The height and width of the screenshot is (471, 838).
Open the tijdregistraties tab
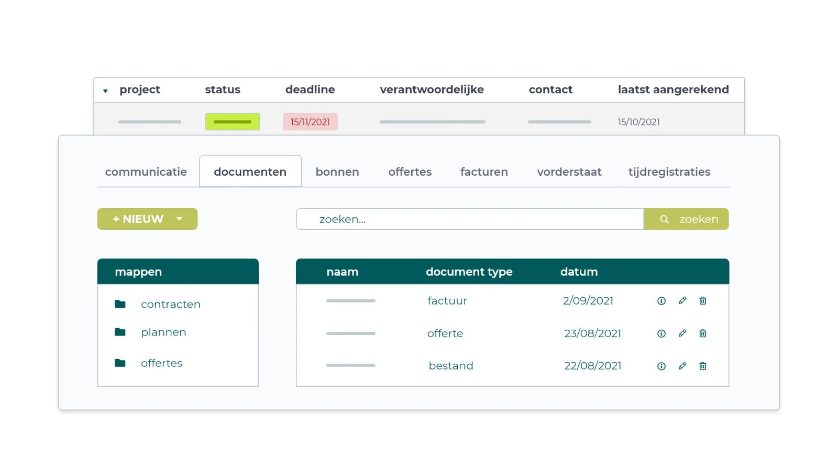tap(669, 172)
